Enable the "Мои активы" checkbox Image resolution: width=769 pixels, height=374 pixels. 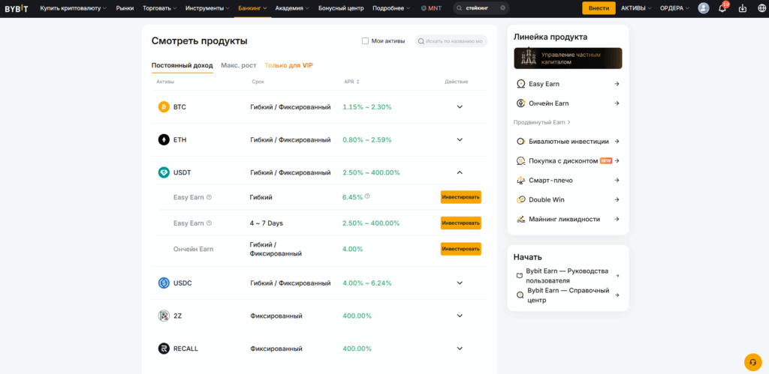tap(365, 41)
